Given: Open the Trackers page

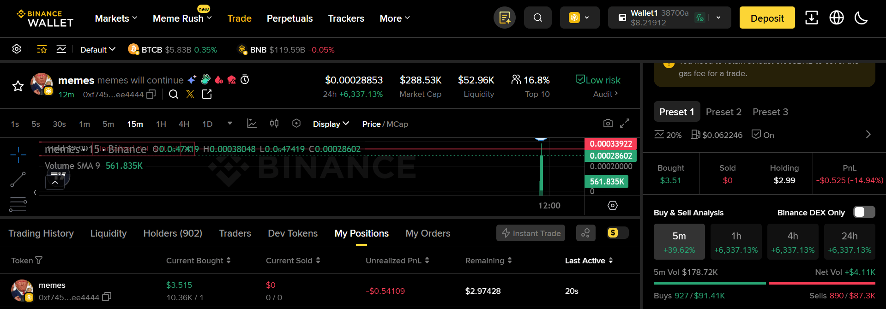Looking at the screenshot, I should tap(346, 18).
